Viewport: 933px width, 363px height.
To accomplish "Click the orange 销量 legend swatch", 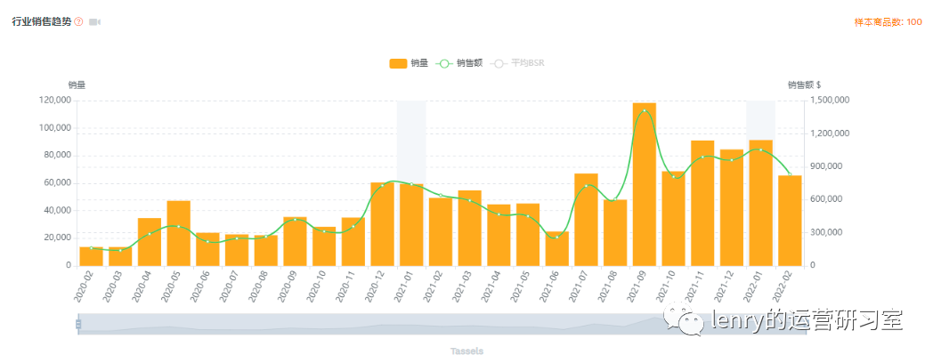I will point(398,63).
